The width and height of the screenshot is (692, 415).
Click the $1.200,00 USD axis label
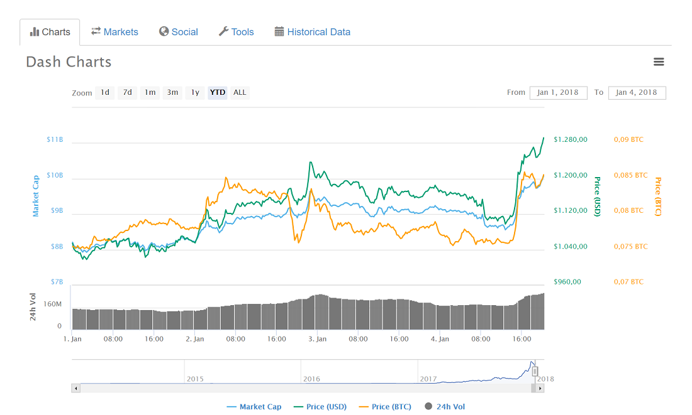click(571, 175)
